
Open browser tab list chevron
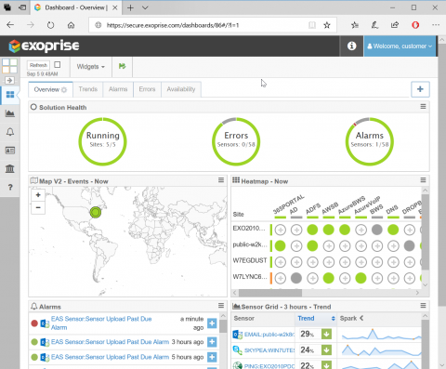[145, 7]
